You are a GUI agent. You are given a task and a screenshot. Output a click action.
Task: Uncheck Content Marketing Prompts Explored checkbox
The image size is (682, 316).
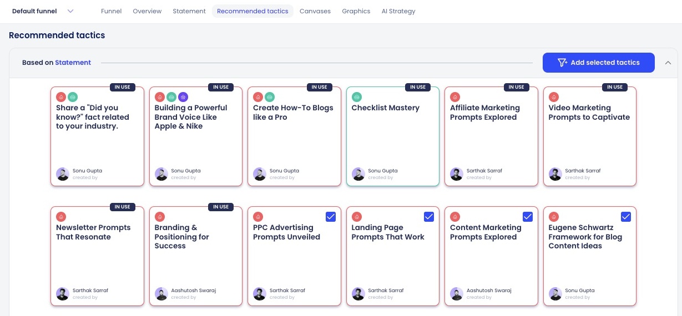[x=527, y=217]
